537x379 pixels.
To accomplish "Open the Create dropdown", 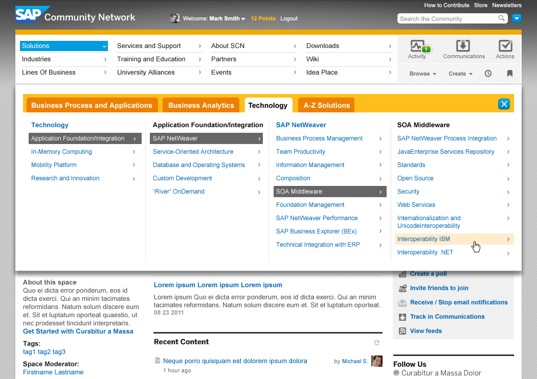I will (460, 74).
